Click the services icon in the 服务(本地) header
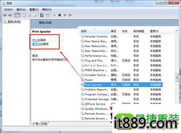181x133 pixels. 35,22
